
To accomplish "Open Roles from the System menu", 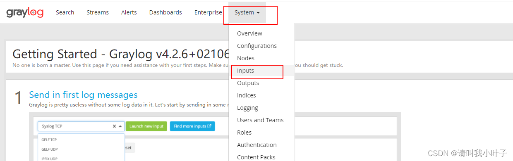I will pos(244,133).
